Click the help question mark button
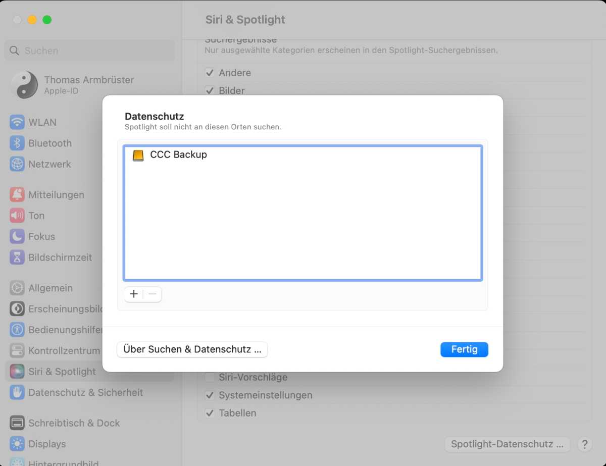Viewport: 606px width, 466px height. click(584, 444)
